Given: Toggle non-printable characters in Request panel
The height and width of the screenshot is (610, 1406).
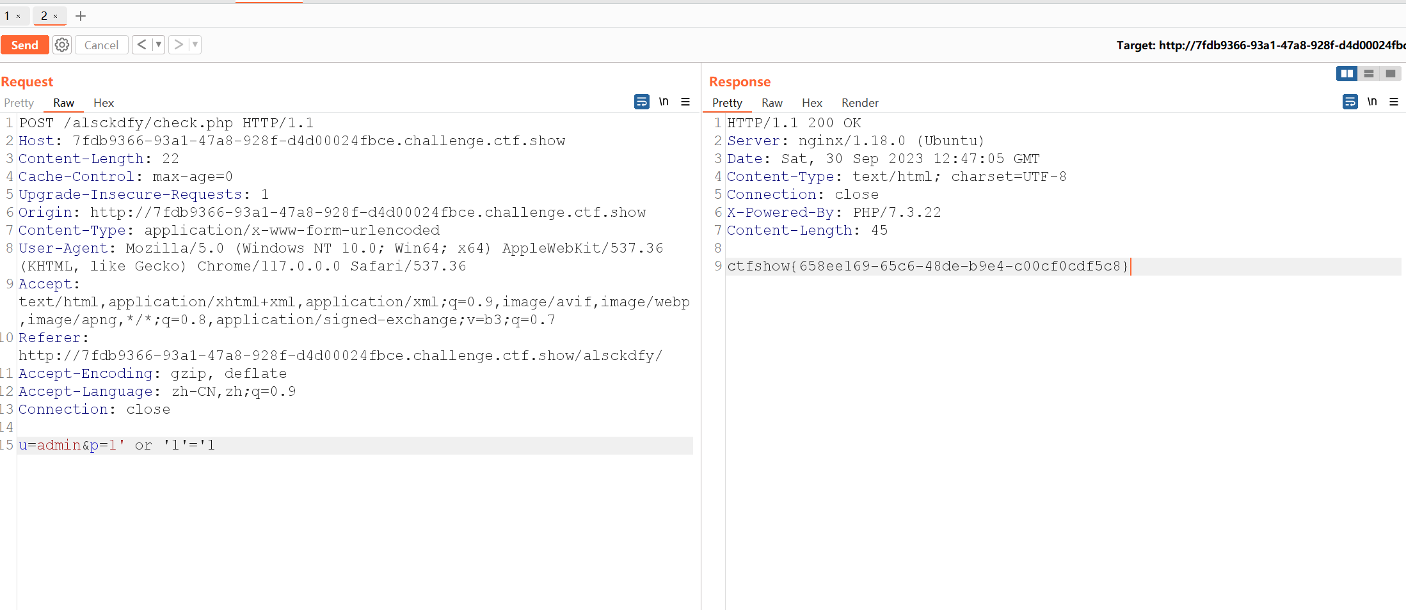Looking at the screenshot, I should pos(664,102).
